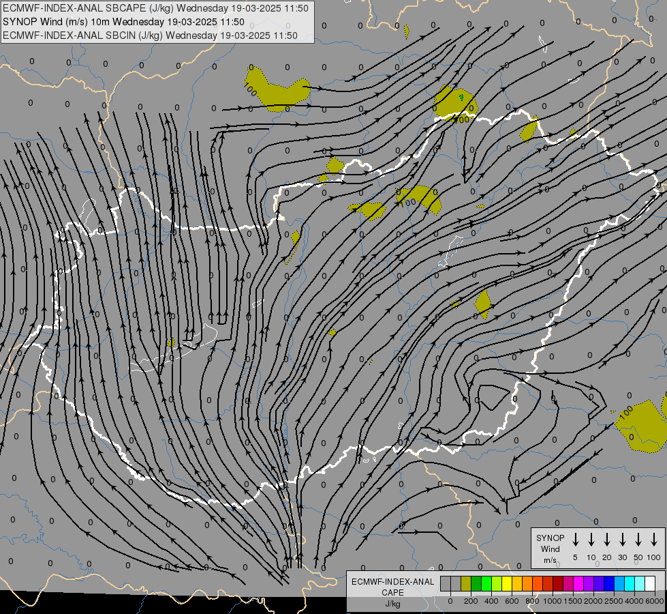The width and height of the screenshot is (667, 614).
Task: Click the SBCIN title line in header box
Action: 150,35
